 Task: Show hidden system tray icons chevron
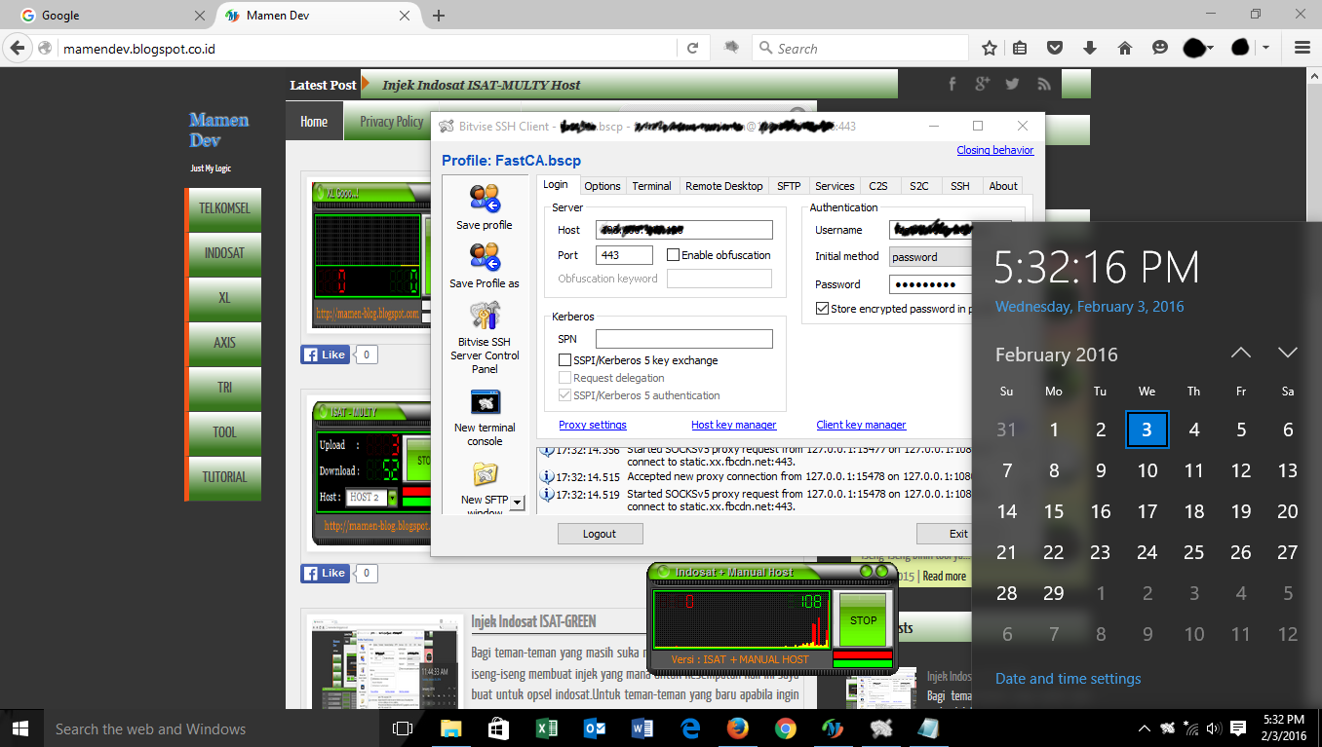pyautogui.click(x=1144, y=728)
